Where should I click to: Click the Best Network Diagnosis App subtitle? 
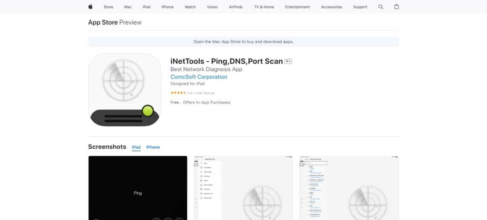click(206, 69)
